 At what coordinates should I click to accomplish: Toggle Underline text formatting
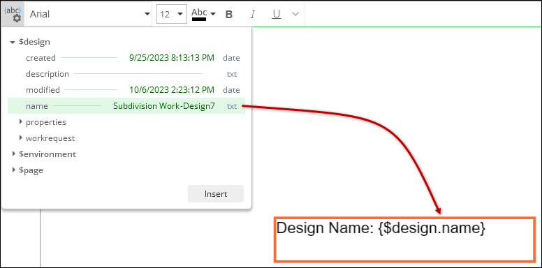pos(276,15)
